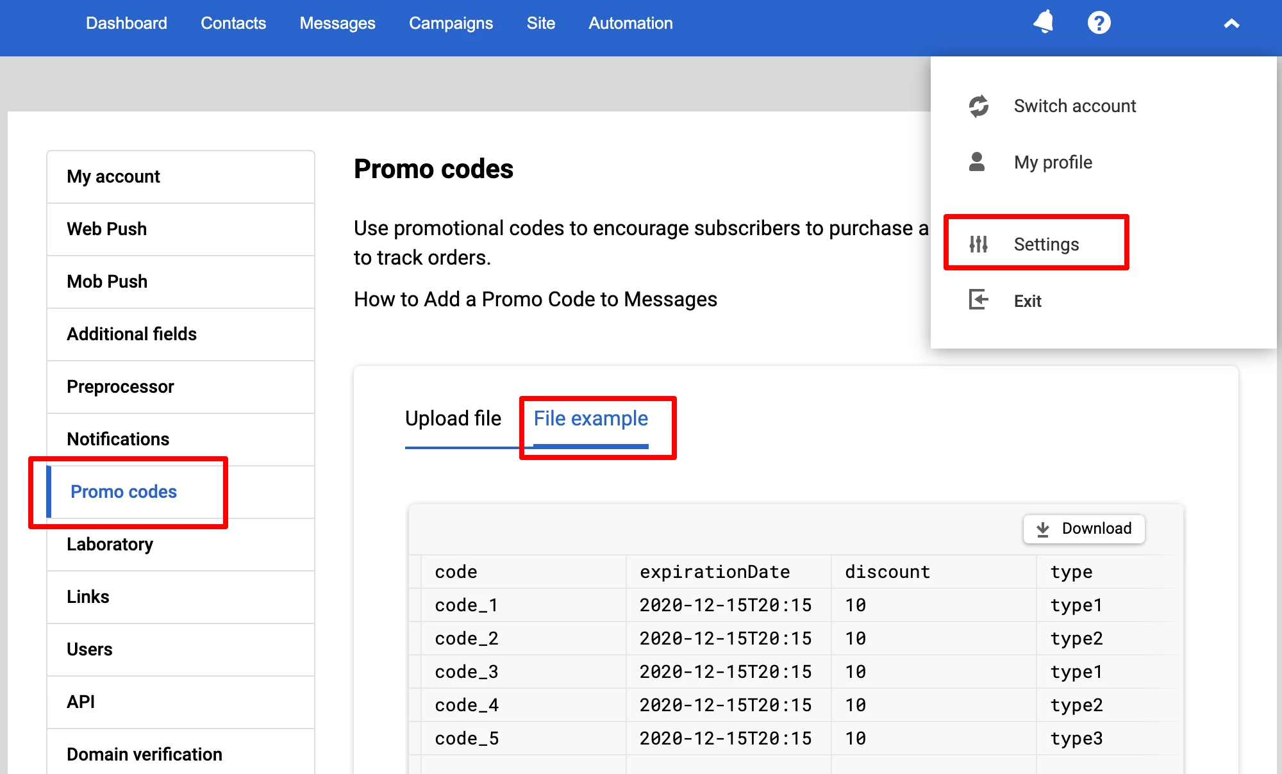The image size is (1282, 774).
Task: Select the Upload file tab
Action: [455, 420]
